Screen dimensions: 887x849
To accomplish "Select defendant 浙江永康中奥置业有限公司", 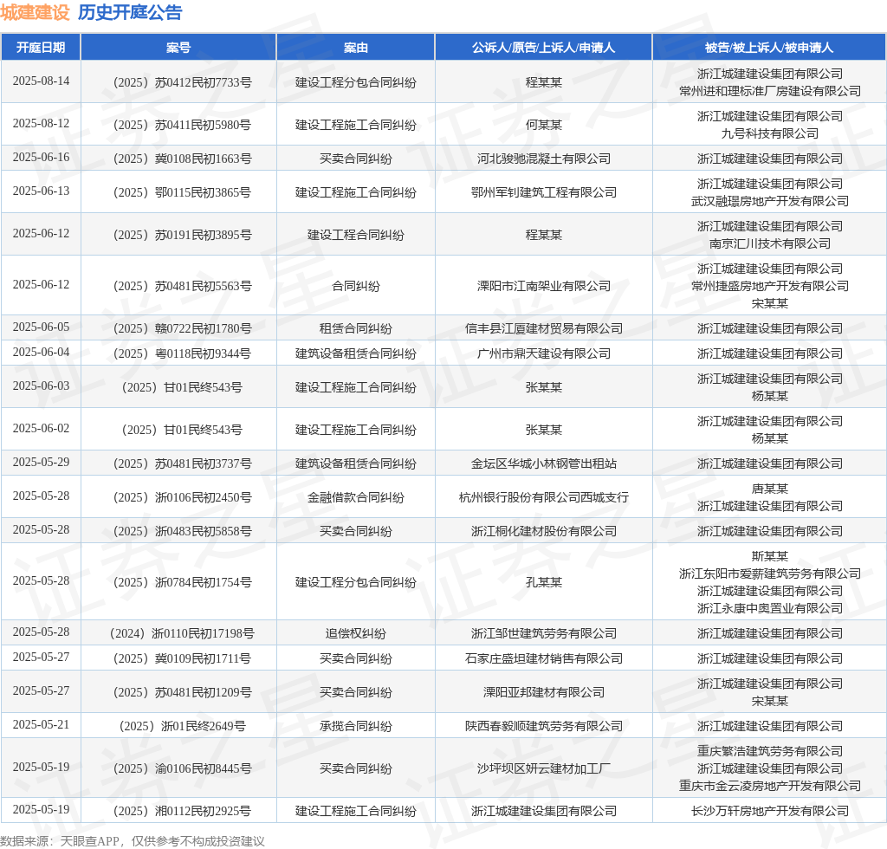I will (x=770, y=609).
